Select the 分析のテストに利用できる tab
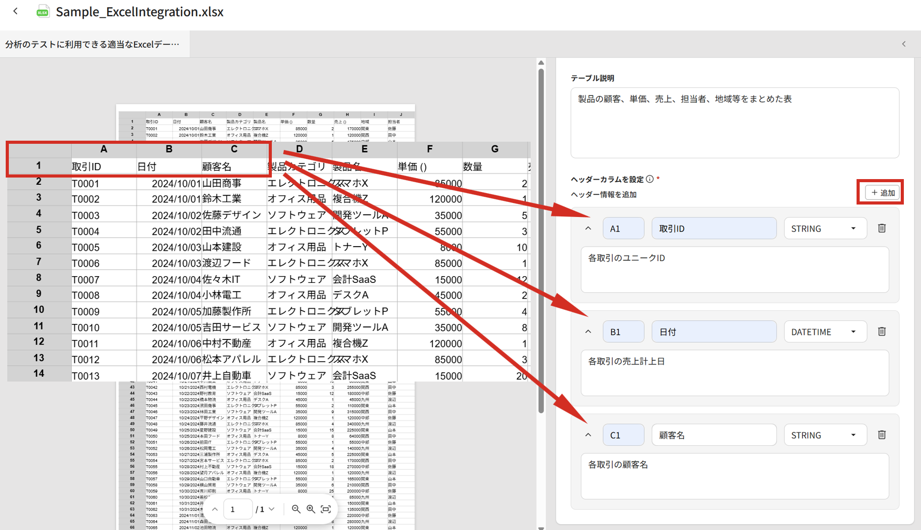Screen dimensions: 921x530 pos(93,44)
